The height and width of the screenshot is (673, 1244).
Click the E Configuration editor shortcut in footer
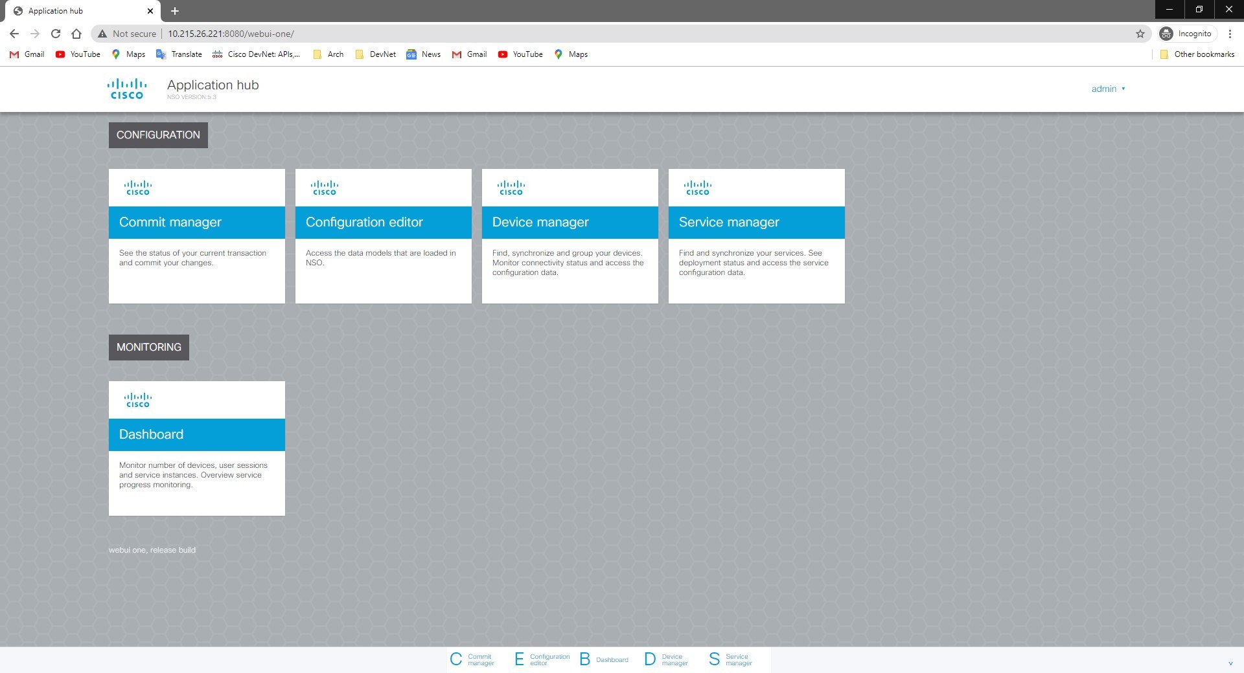point(542,659)
